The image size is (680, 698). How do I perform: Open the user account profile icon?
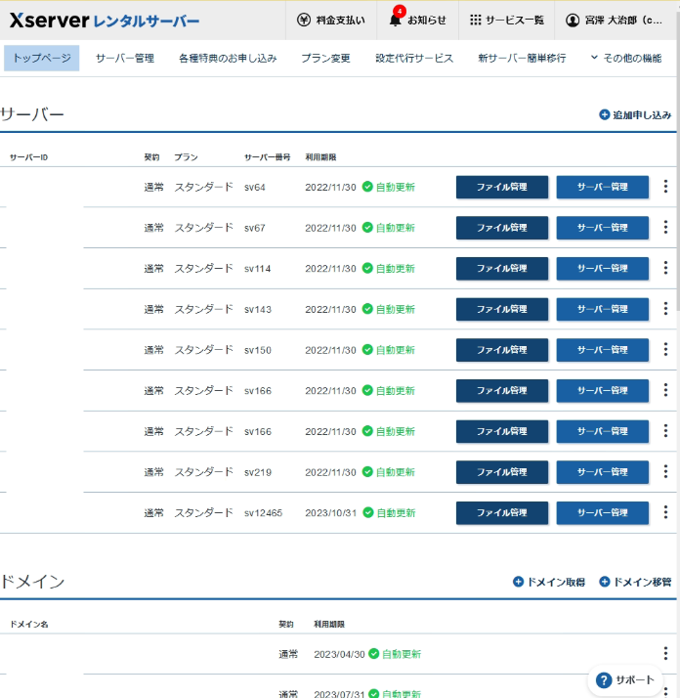(573, 20)
